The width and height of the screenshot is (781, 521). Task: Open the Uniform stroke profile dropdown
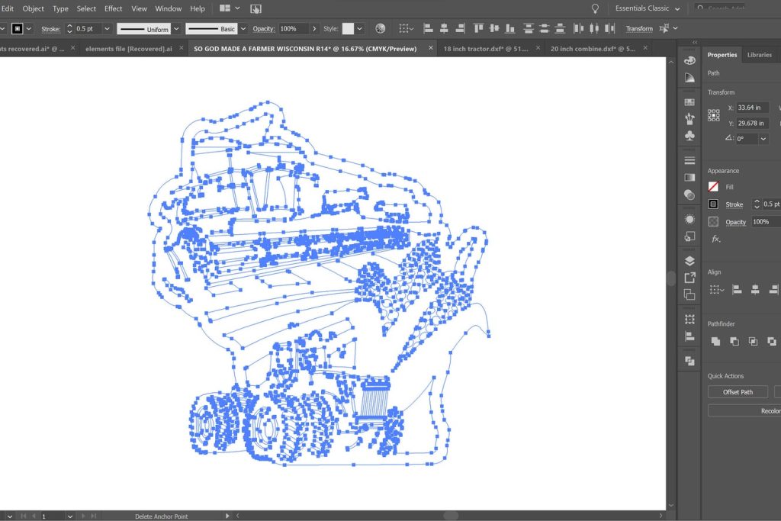click(176, 29)
